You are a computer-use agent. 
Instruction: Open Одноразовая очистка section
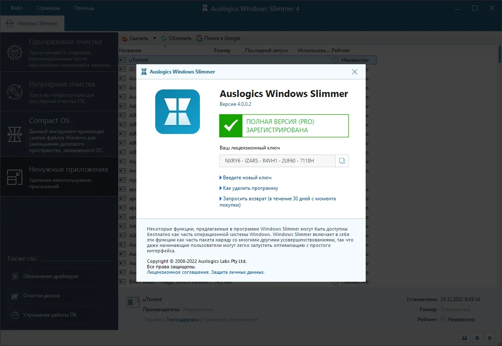[59, 52]
